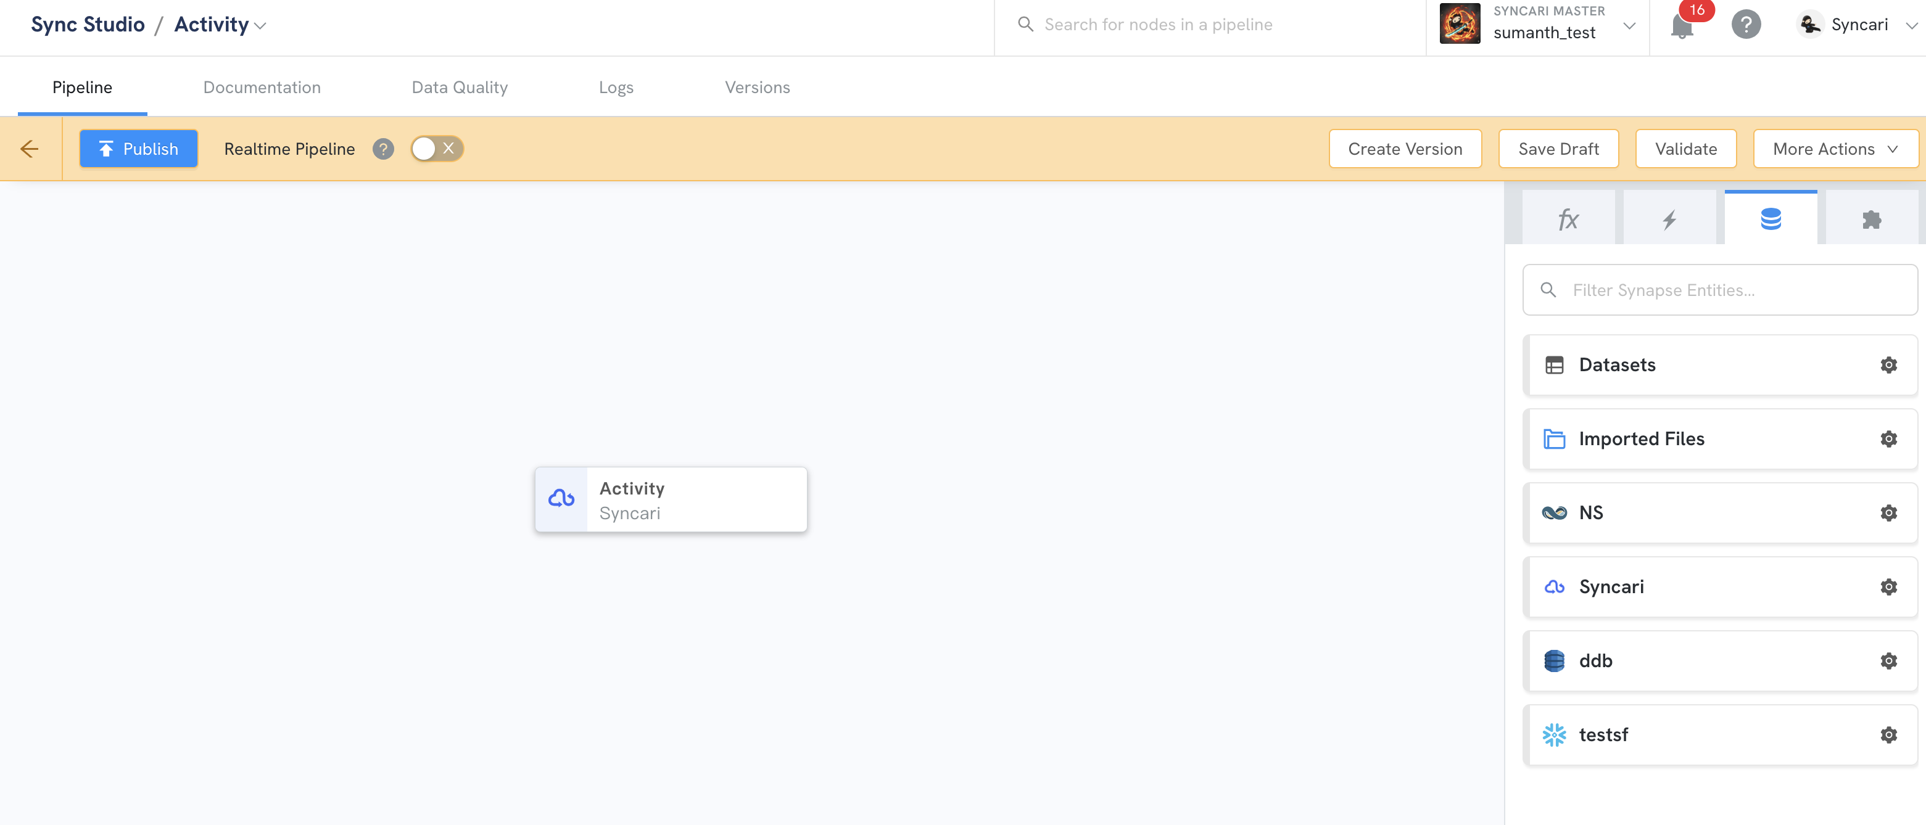Click the Syncari cloud icon on Activity node
Image resolution: width=1926 pixels, height=825 pixels.
coord(561,498)
